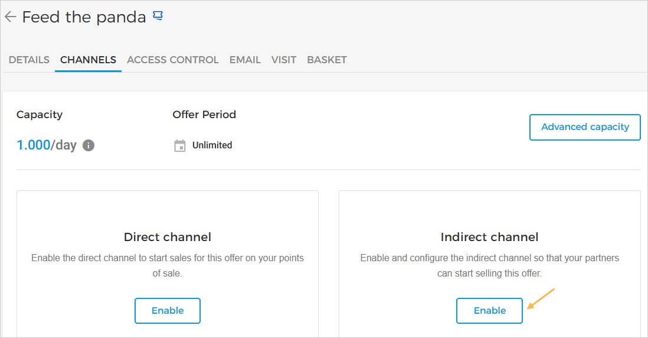Enable the Direct channel
Screen dimensions: 648x338
(168, 311)
